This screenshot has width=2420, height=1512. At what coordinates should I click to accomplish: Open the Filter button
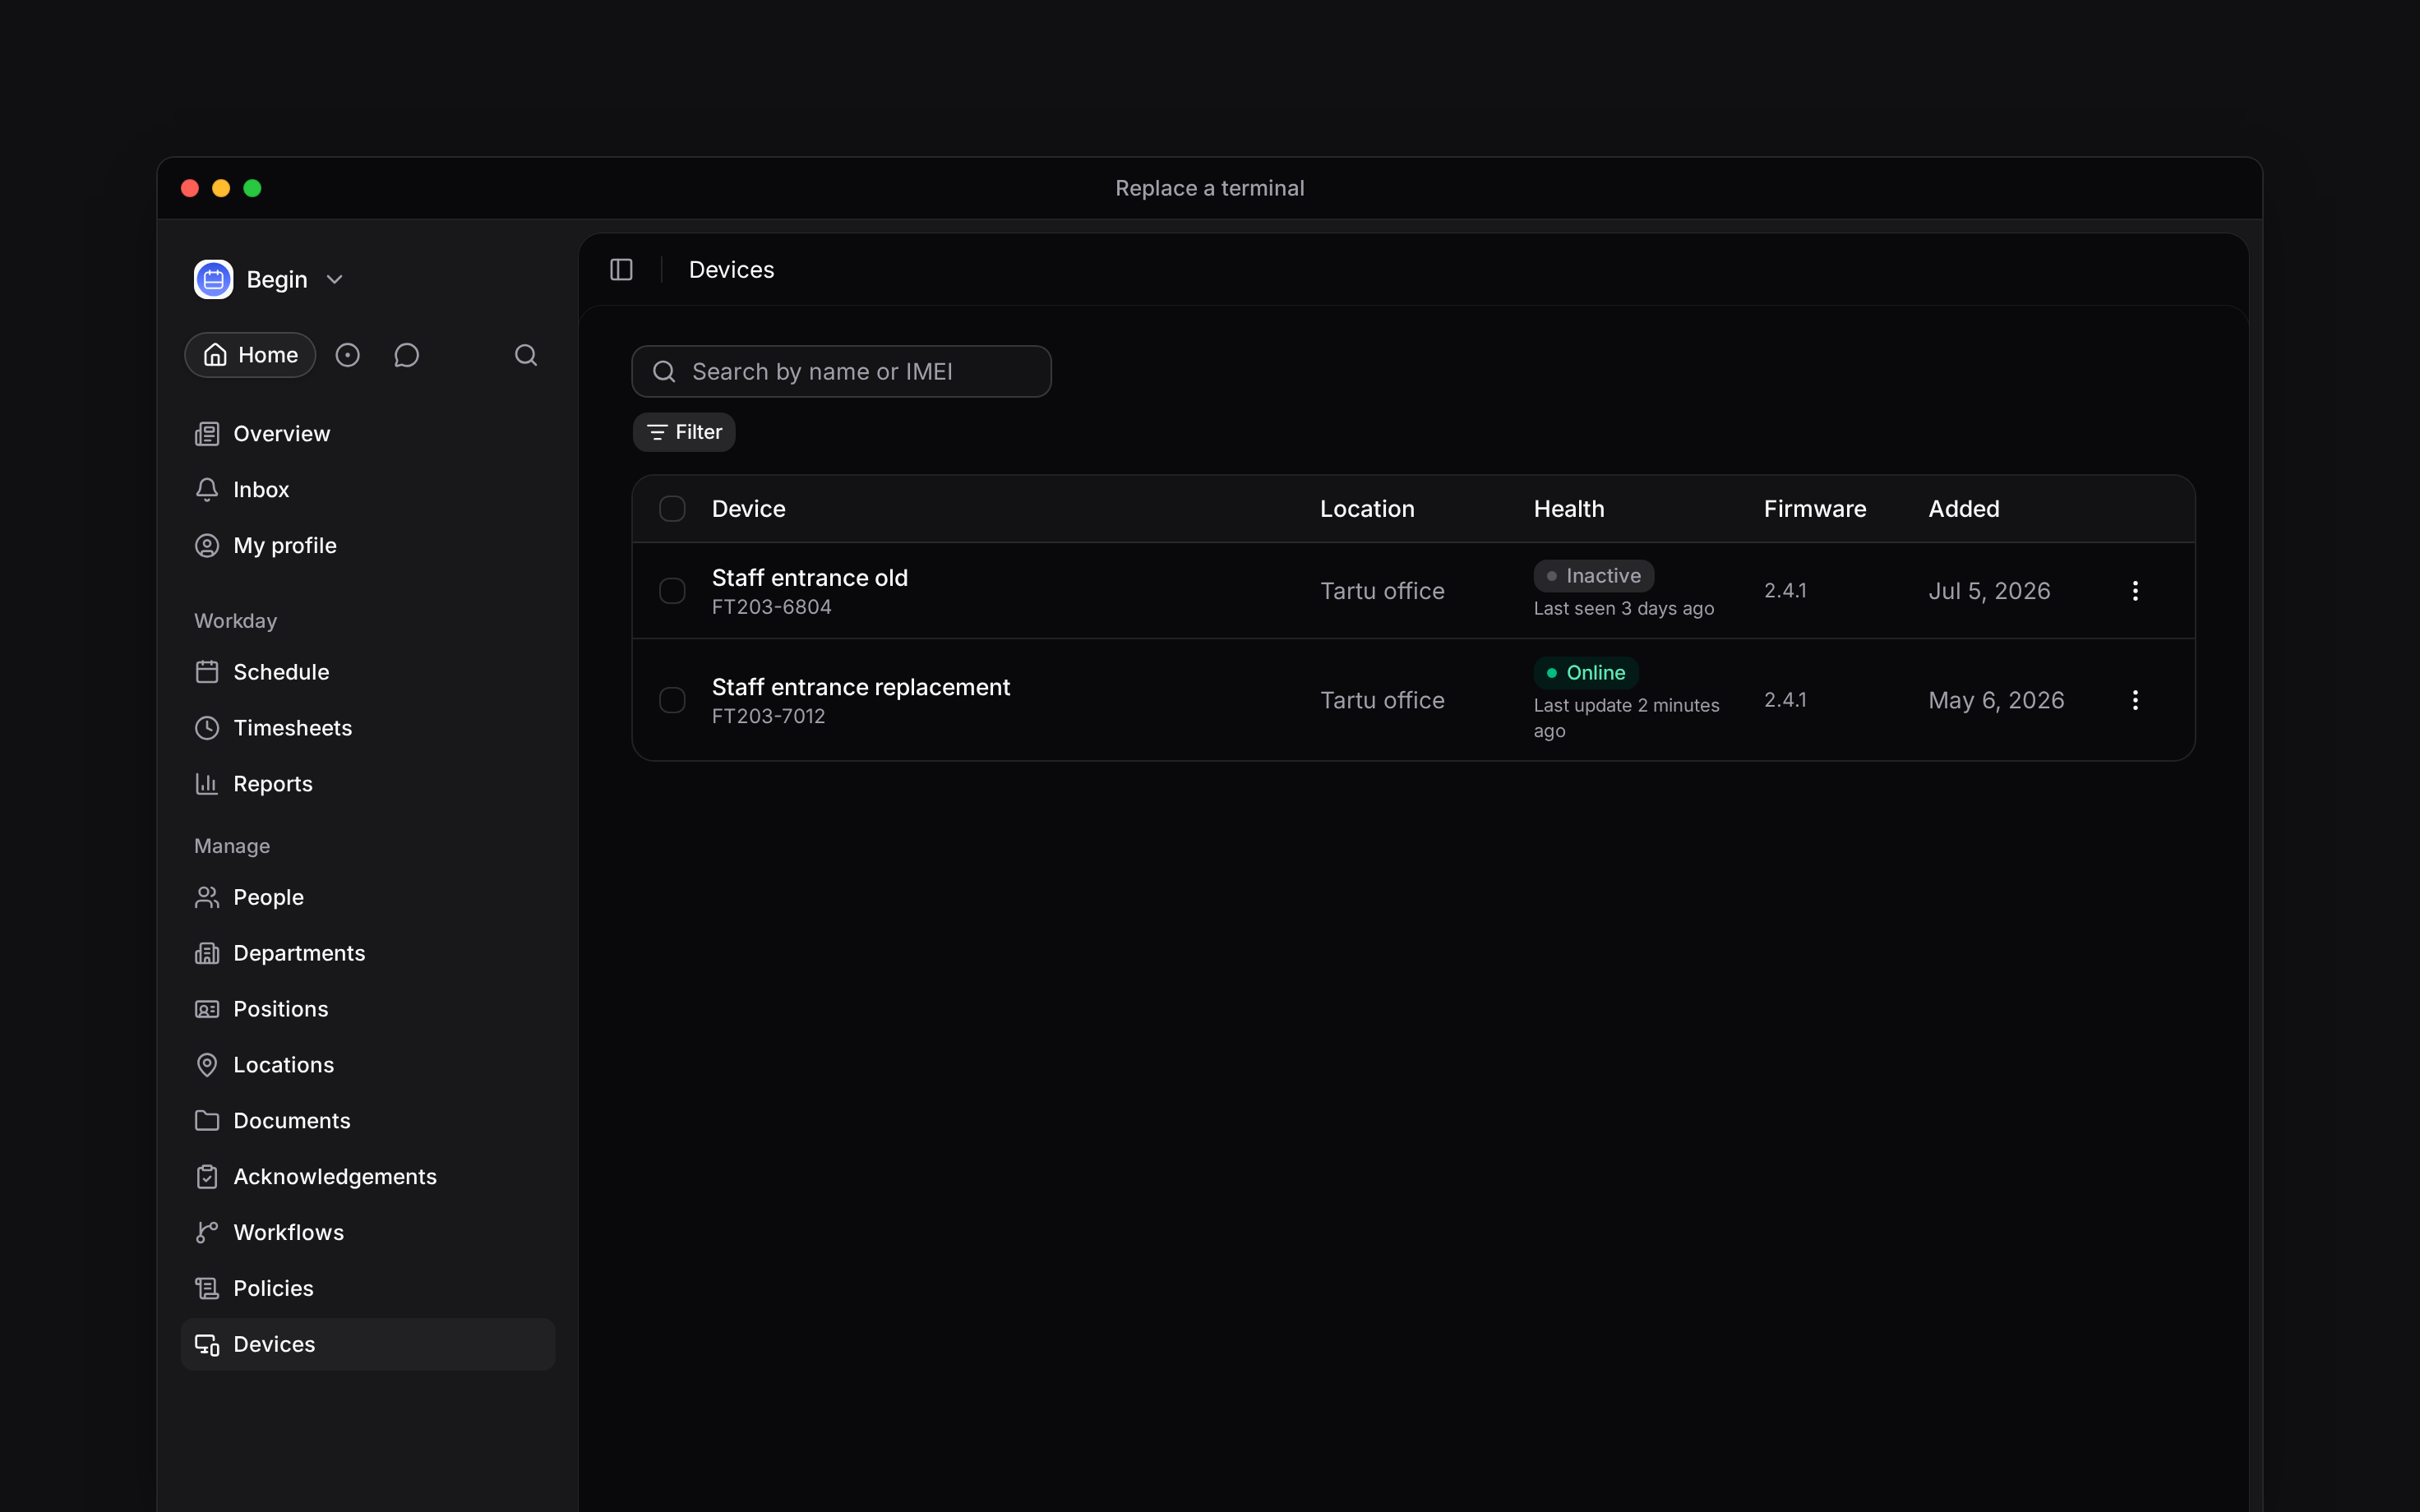(684, 432)
